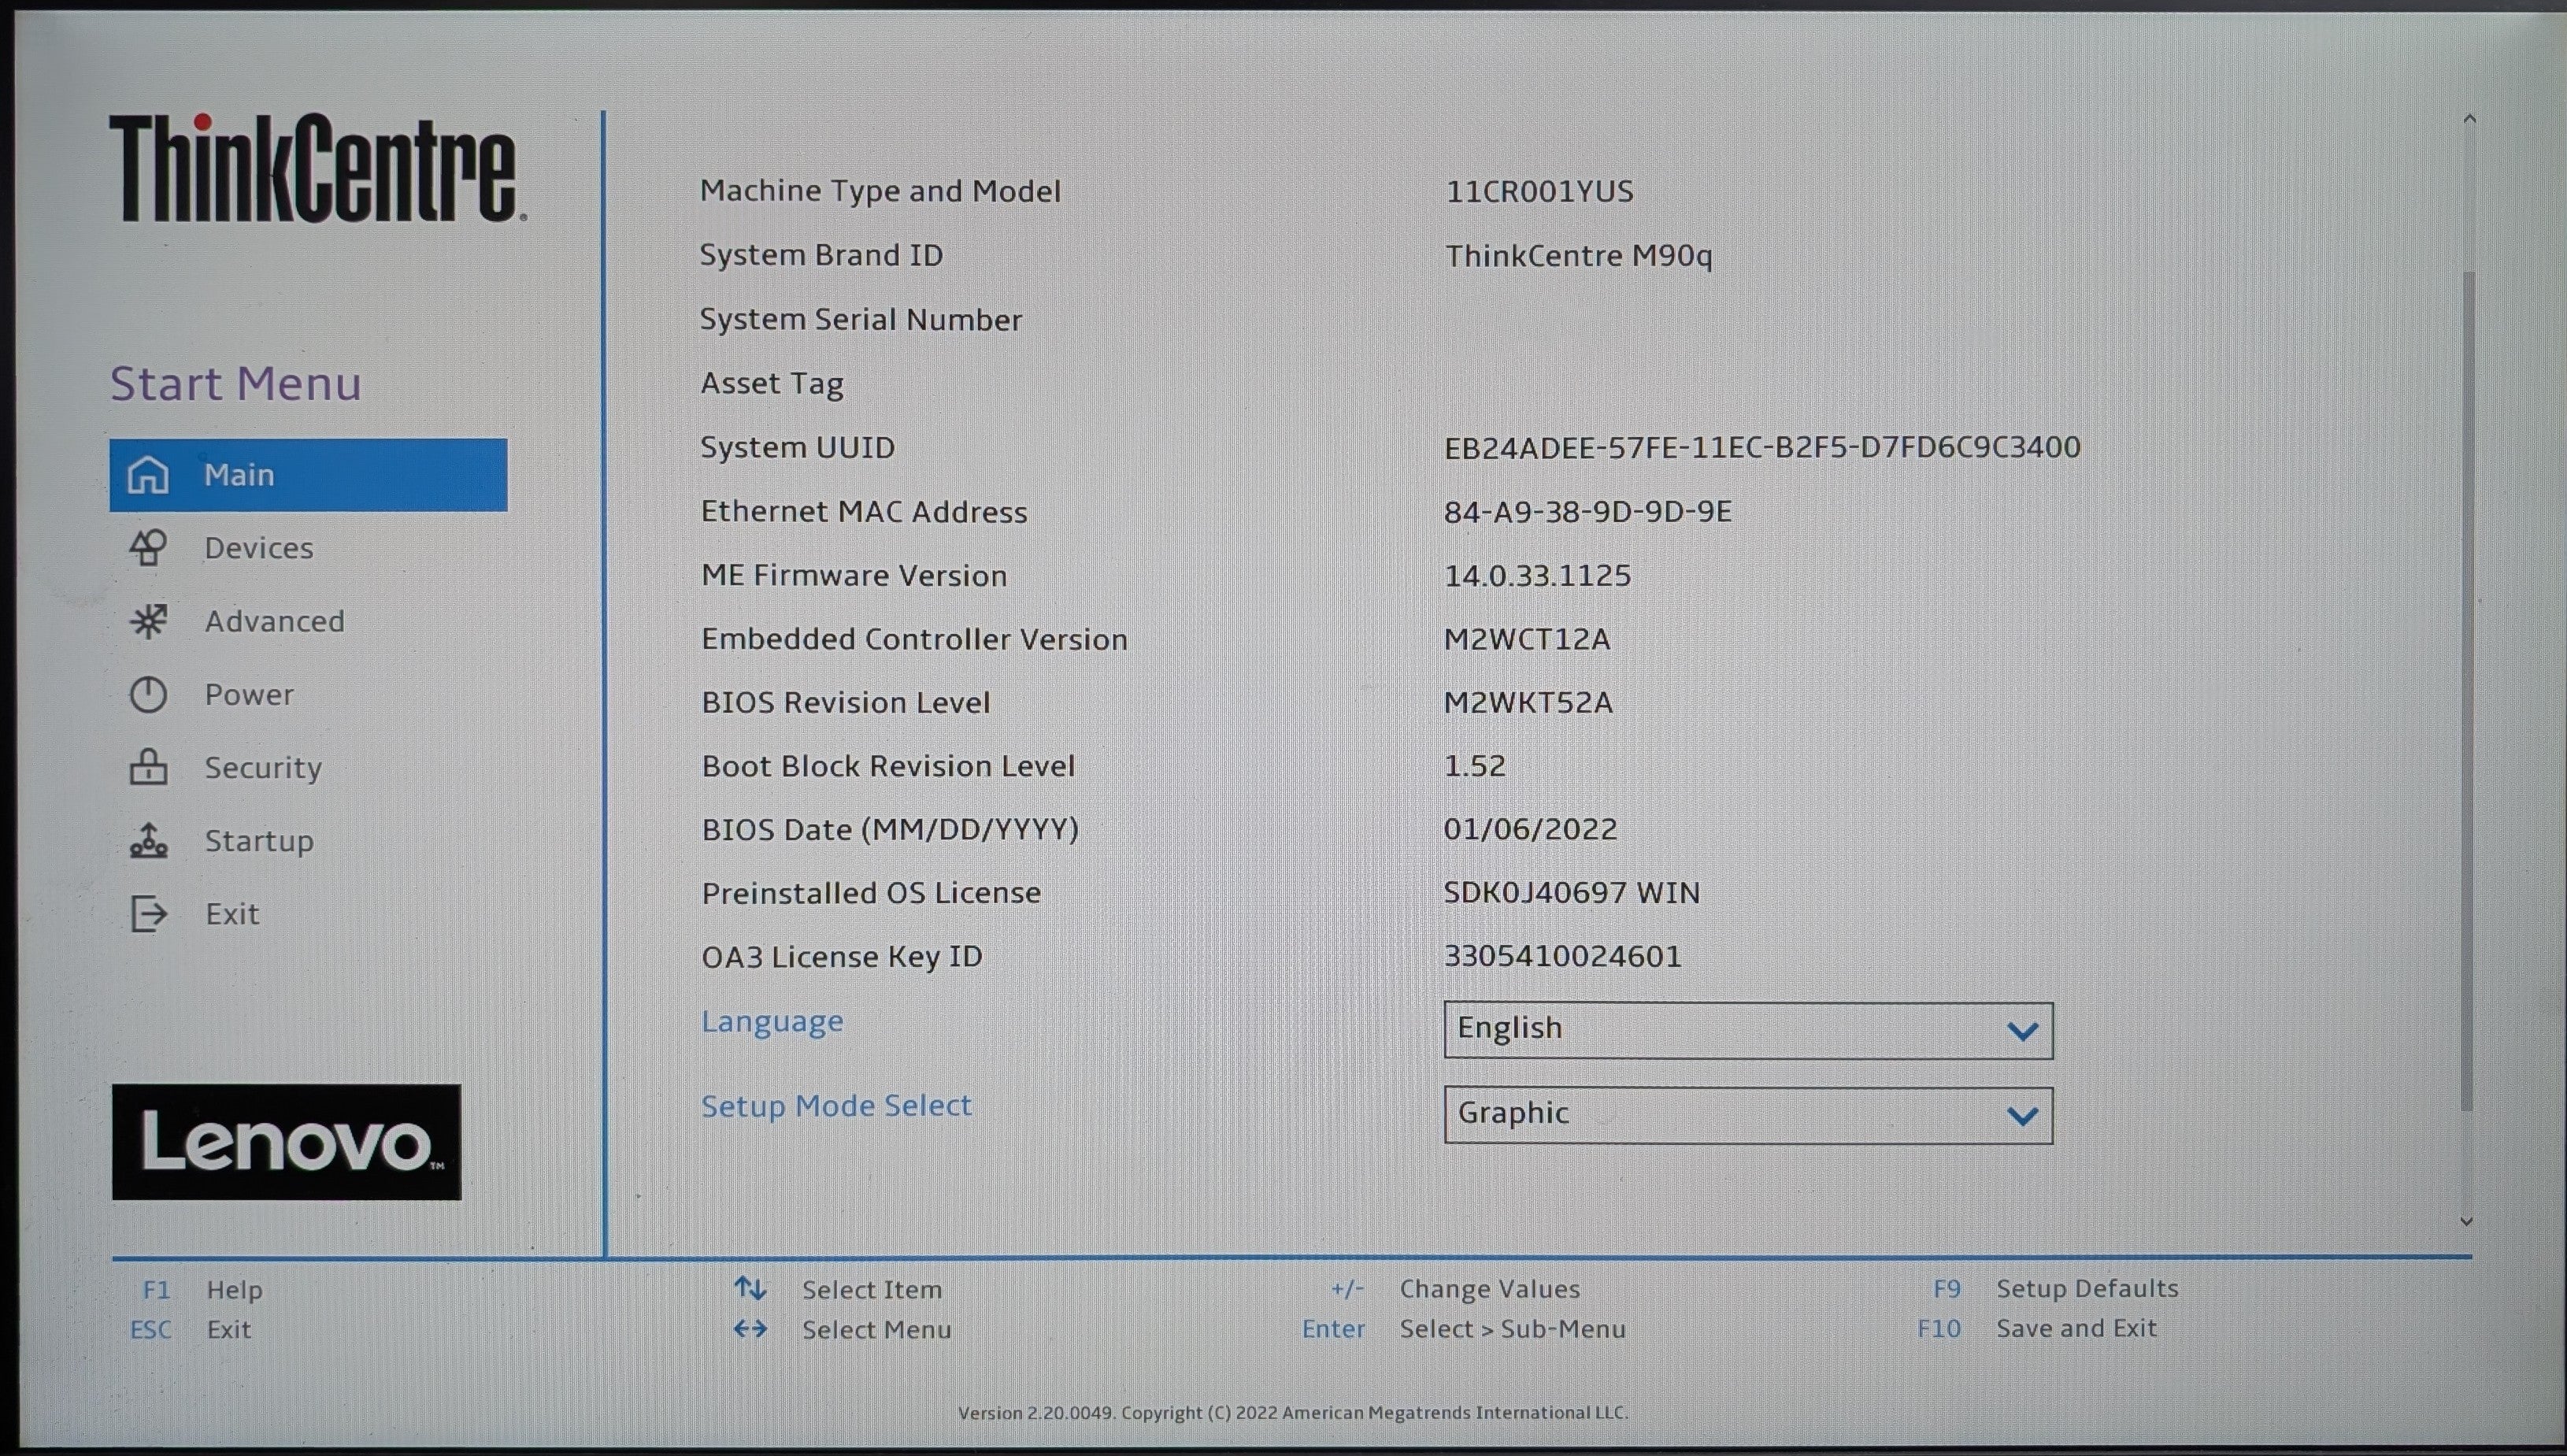
Task: Click the ESC Exit shortcut
Action: (x=190, y=1330)
